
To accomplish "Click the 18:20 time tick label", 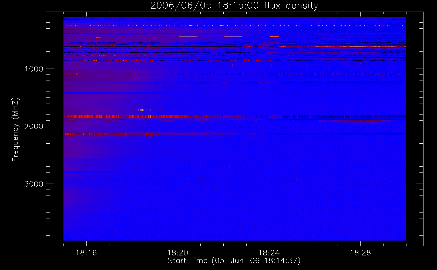I will click(x=178, y=253).
